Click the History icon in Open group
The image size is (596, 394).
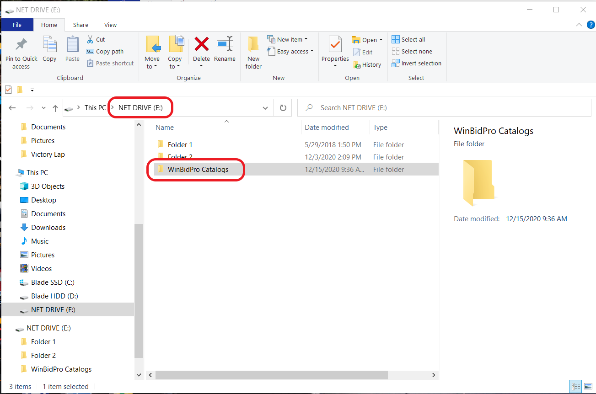[357, 64]
